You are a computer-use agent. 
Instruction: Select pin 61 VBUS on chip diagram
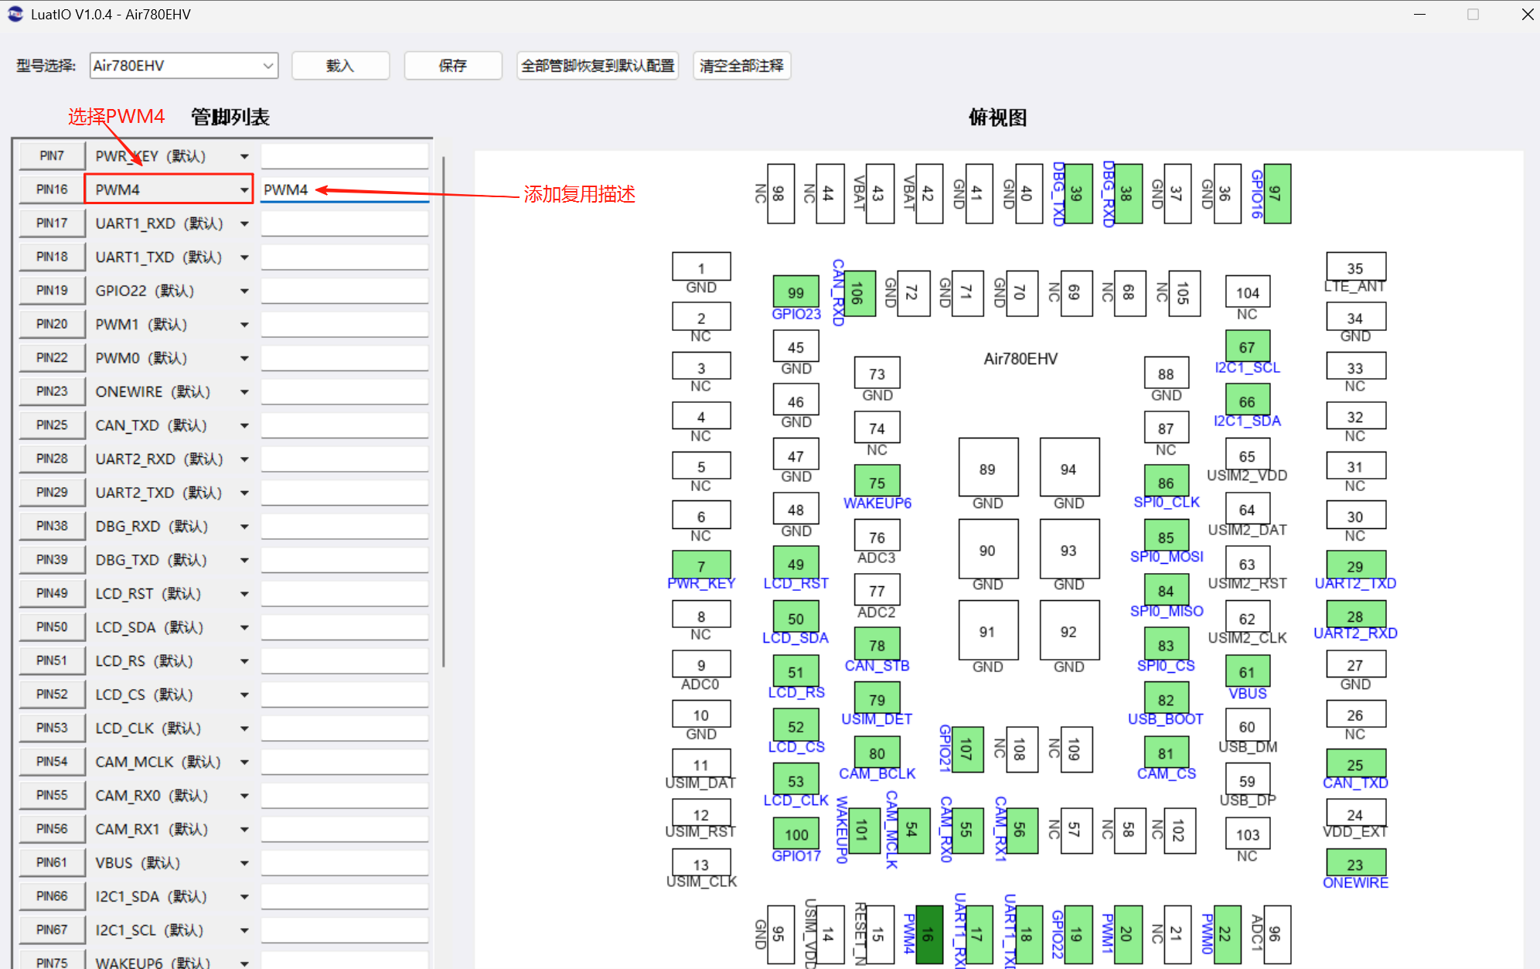click(x=1247, y=670)
